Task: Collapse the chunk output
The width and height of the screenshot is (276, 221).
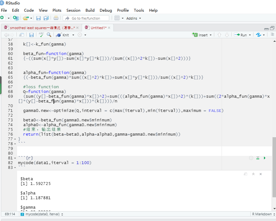Action: [253, 174]
